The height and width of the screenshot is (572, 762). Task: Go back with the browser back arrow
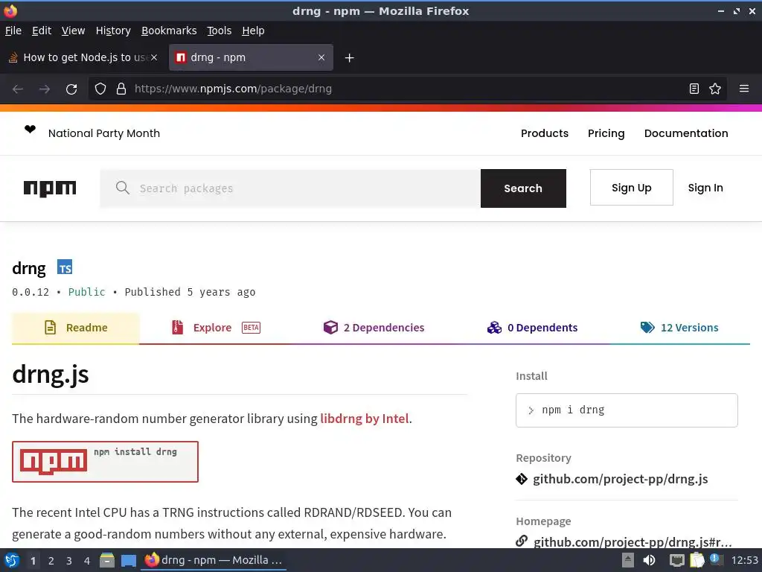(18, 89)
